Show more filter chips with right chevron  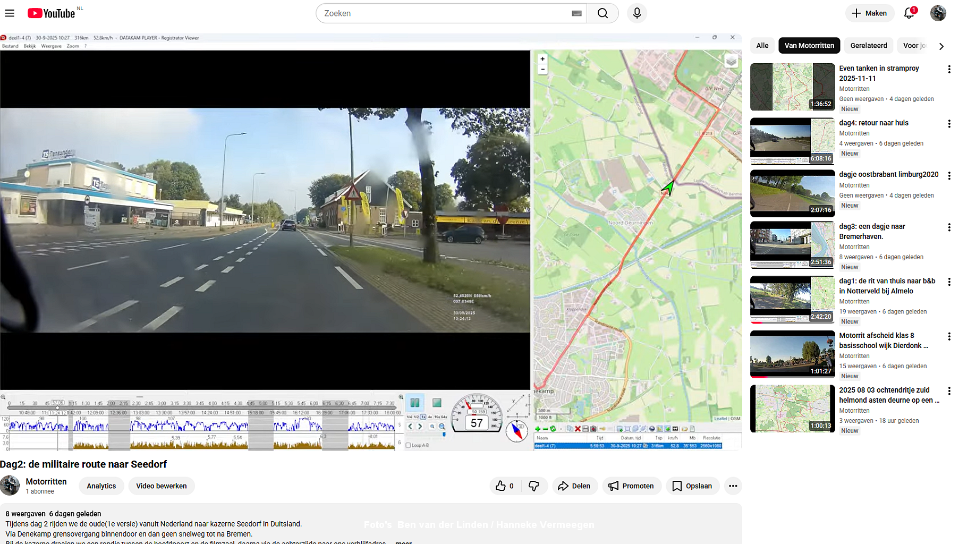(941, 46)
